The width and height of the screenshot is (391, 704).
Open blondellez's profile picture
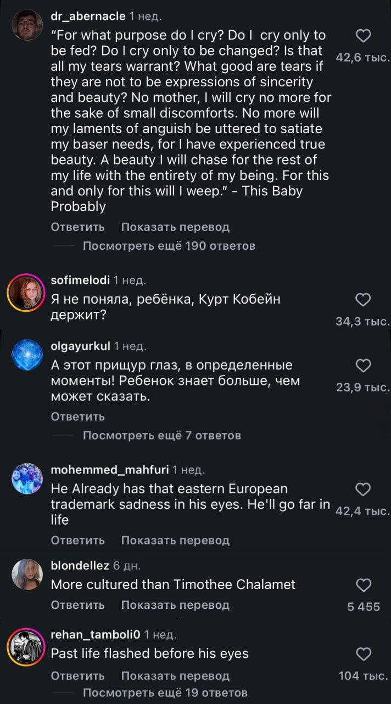[x=27, y=575]
